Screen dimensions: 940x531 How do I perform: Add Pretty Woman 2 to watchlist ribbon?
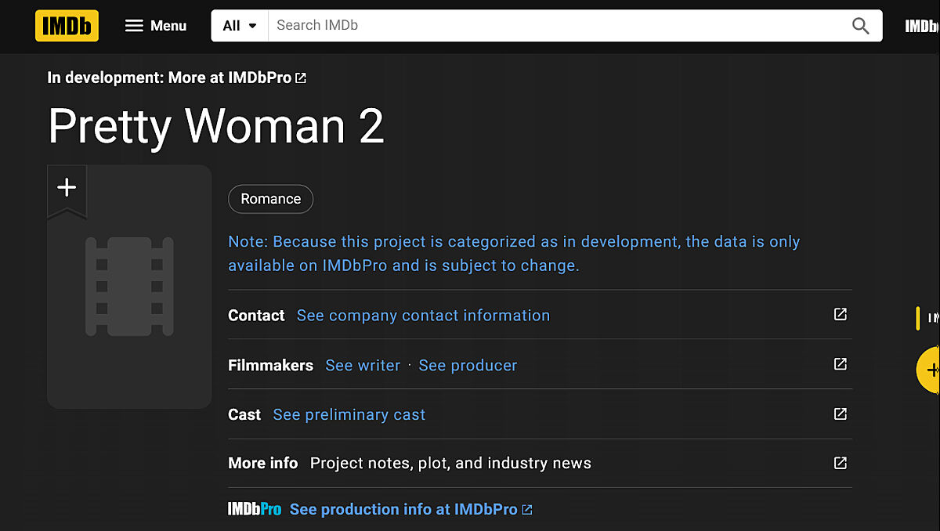point(67,188)
